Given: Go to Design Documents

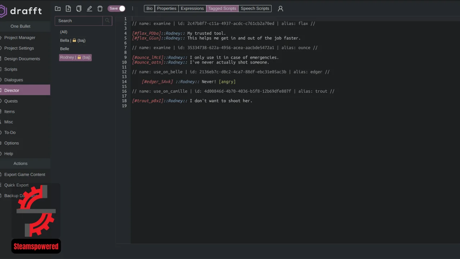Looking at the screenshot, I should tap(22, 59).
